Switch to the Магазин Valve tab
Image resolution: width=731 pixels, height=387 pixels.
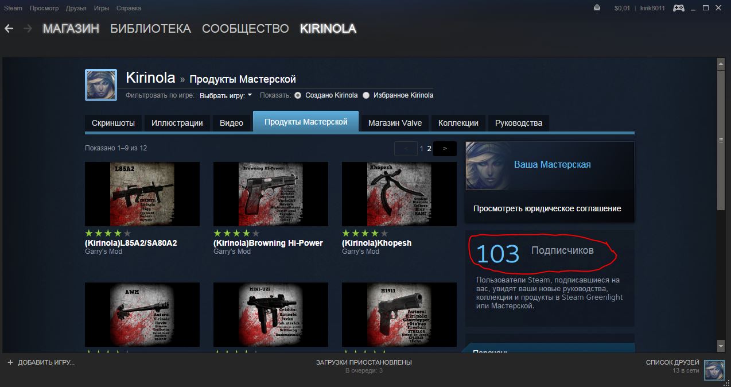click(395, 123)
